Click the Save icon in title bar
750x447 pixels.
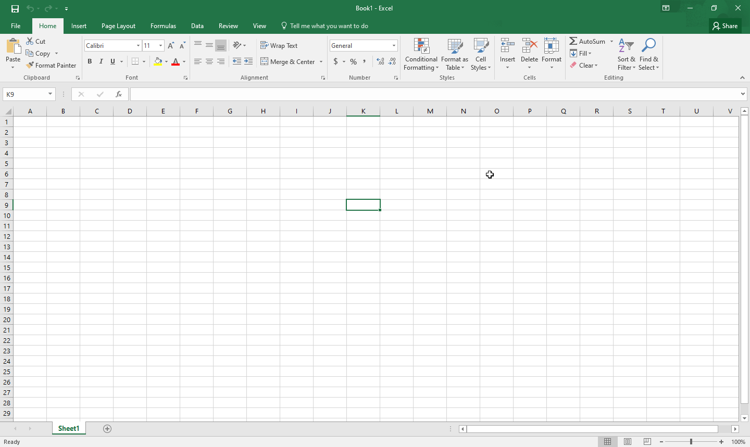(15, 8)
